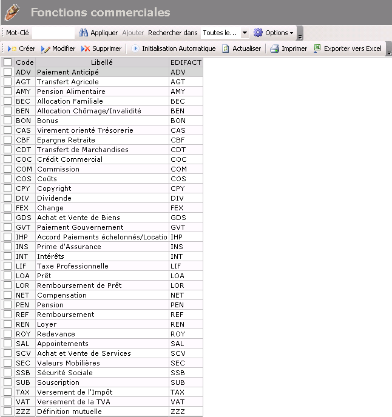Select the checkbox for the VAT row

[x=7, y=402]
